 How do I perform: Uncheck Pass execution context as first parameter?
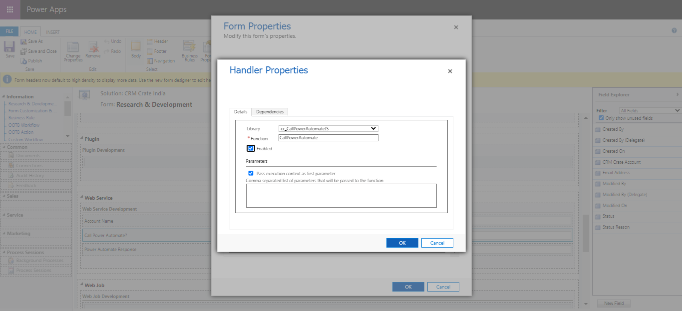pos(251,173)
